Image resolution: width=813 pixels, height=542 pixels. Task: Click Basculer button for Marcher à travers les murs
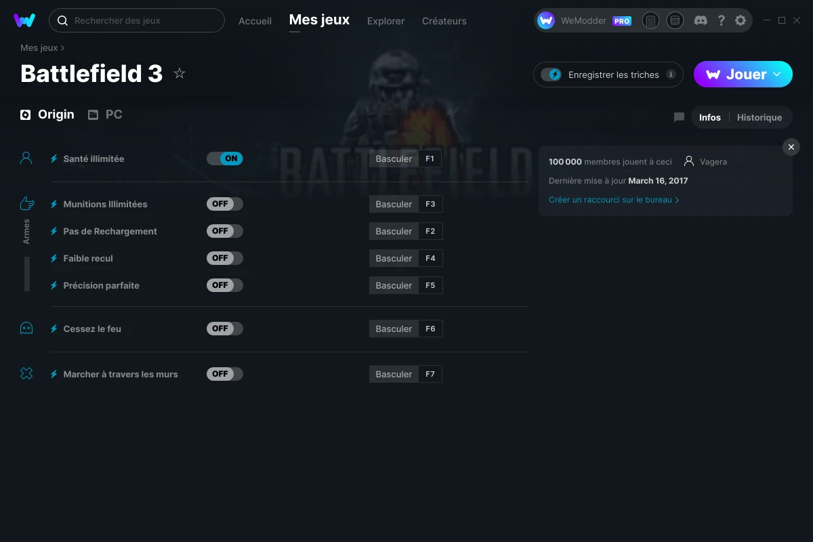click(394, 374)
